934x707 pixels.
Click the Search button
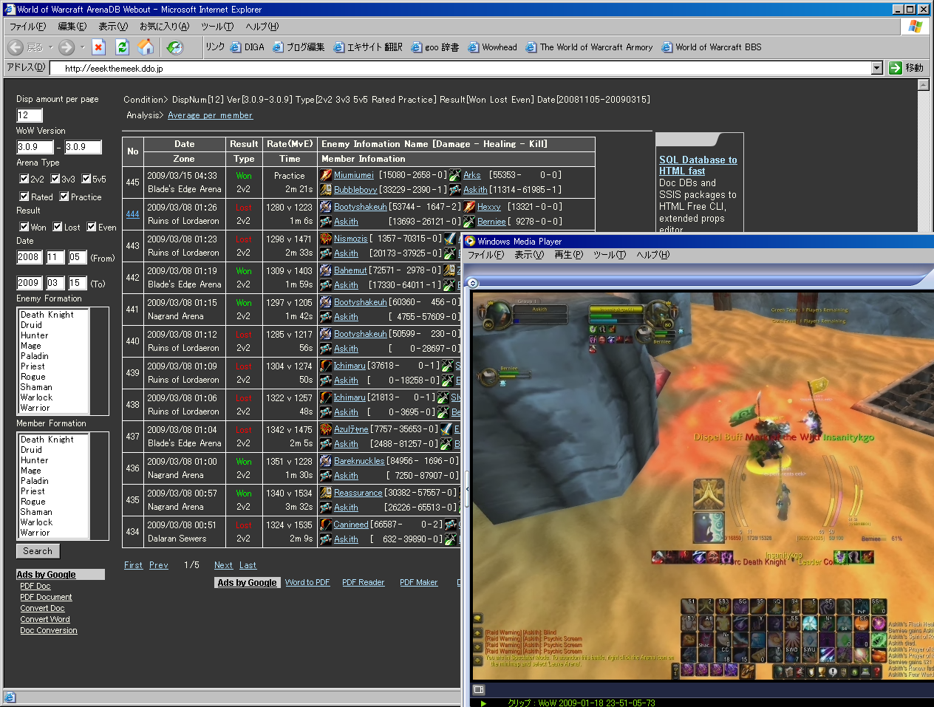38,551
